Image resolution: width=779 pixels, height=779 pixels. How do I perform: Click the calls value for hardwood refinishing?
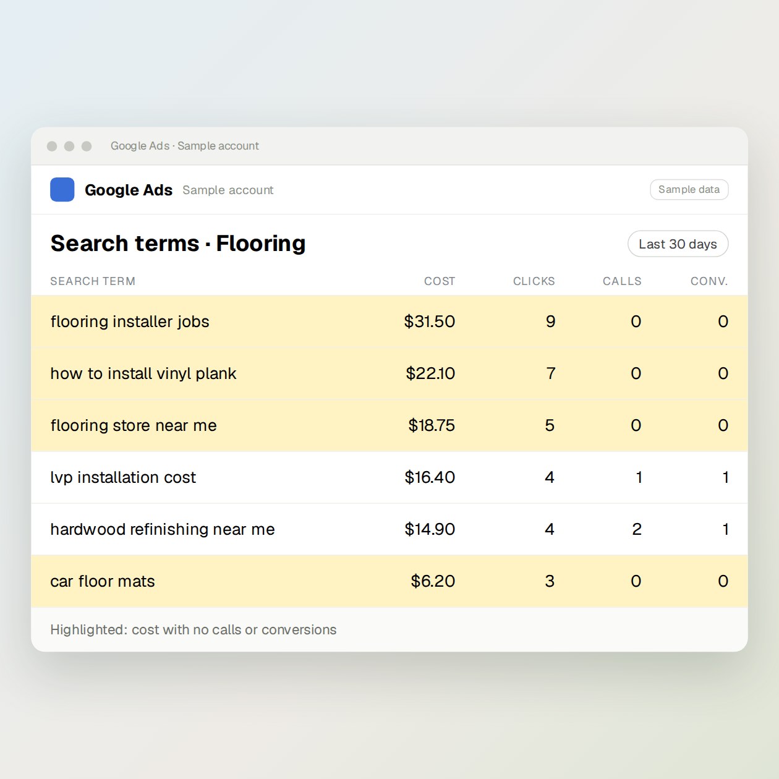[x=637, y=529]
